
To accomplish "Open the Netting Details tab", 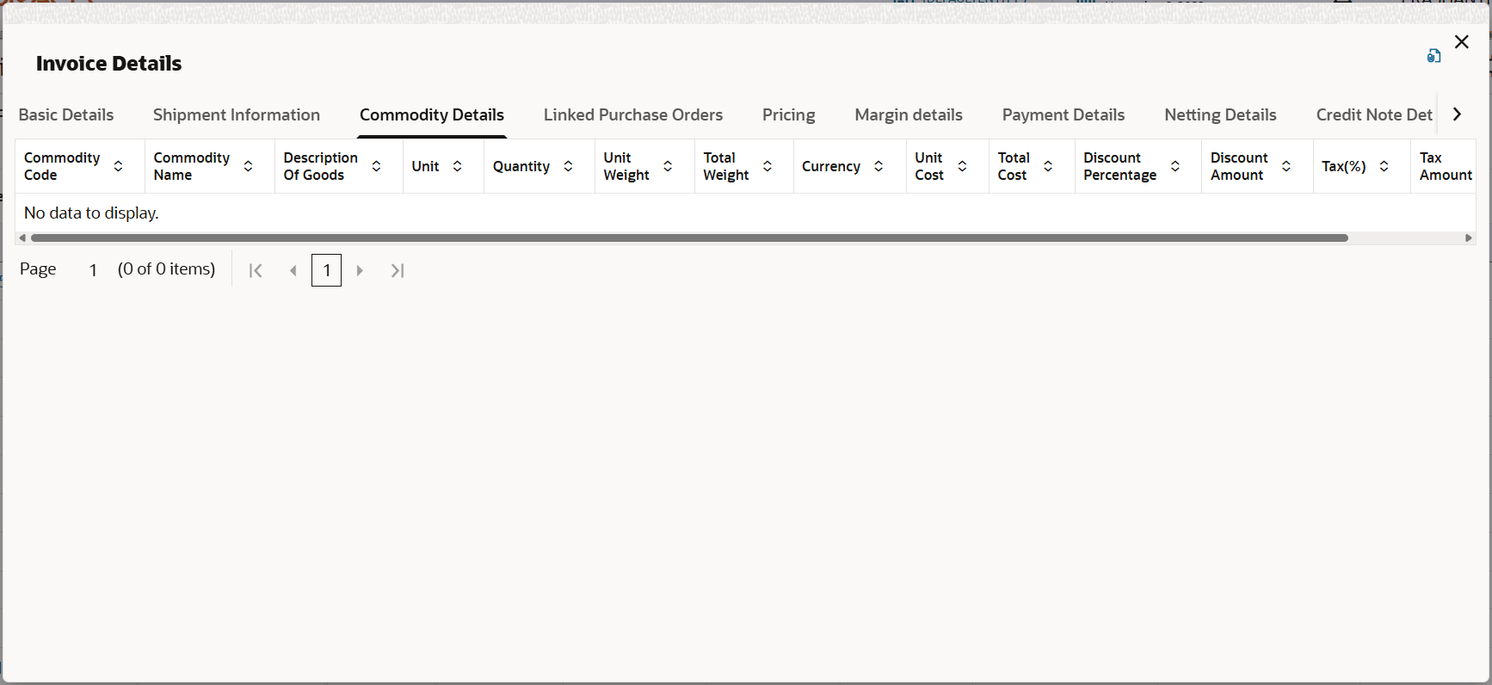I will (x=1220, y=115).
